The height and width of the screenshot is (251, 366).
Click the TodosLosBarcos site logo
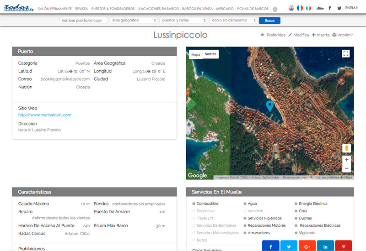pos(19,8)
